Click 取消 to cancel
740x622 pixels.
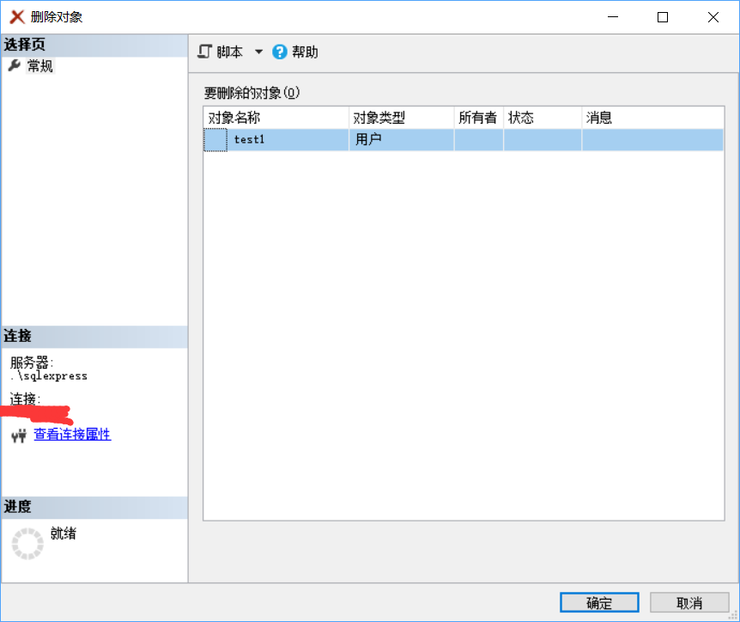tap(689, 602)
